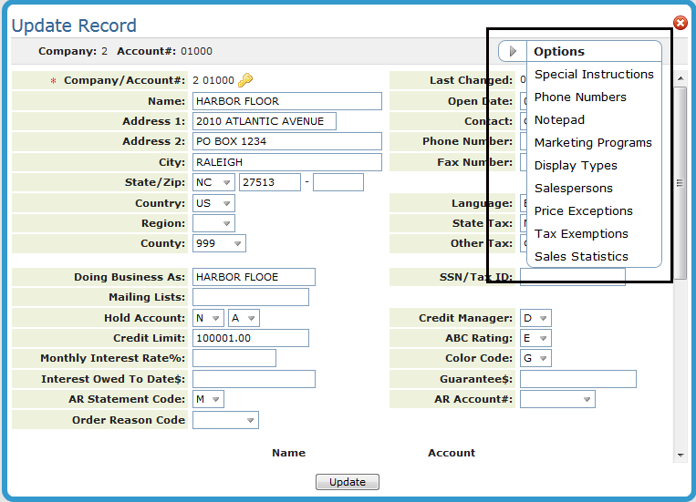The image size is (696, 502).
Task: Collapse the Options panel arrow
Action: 514,52
